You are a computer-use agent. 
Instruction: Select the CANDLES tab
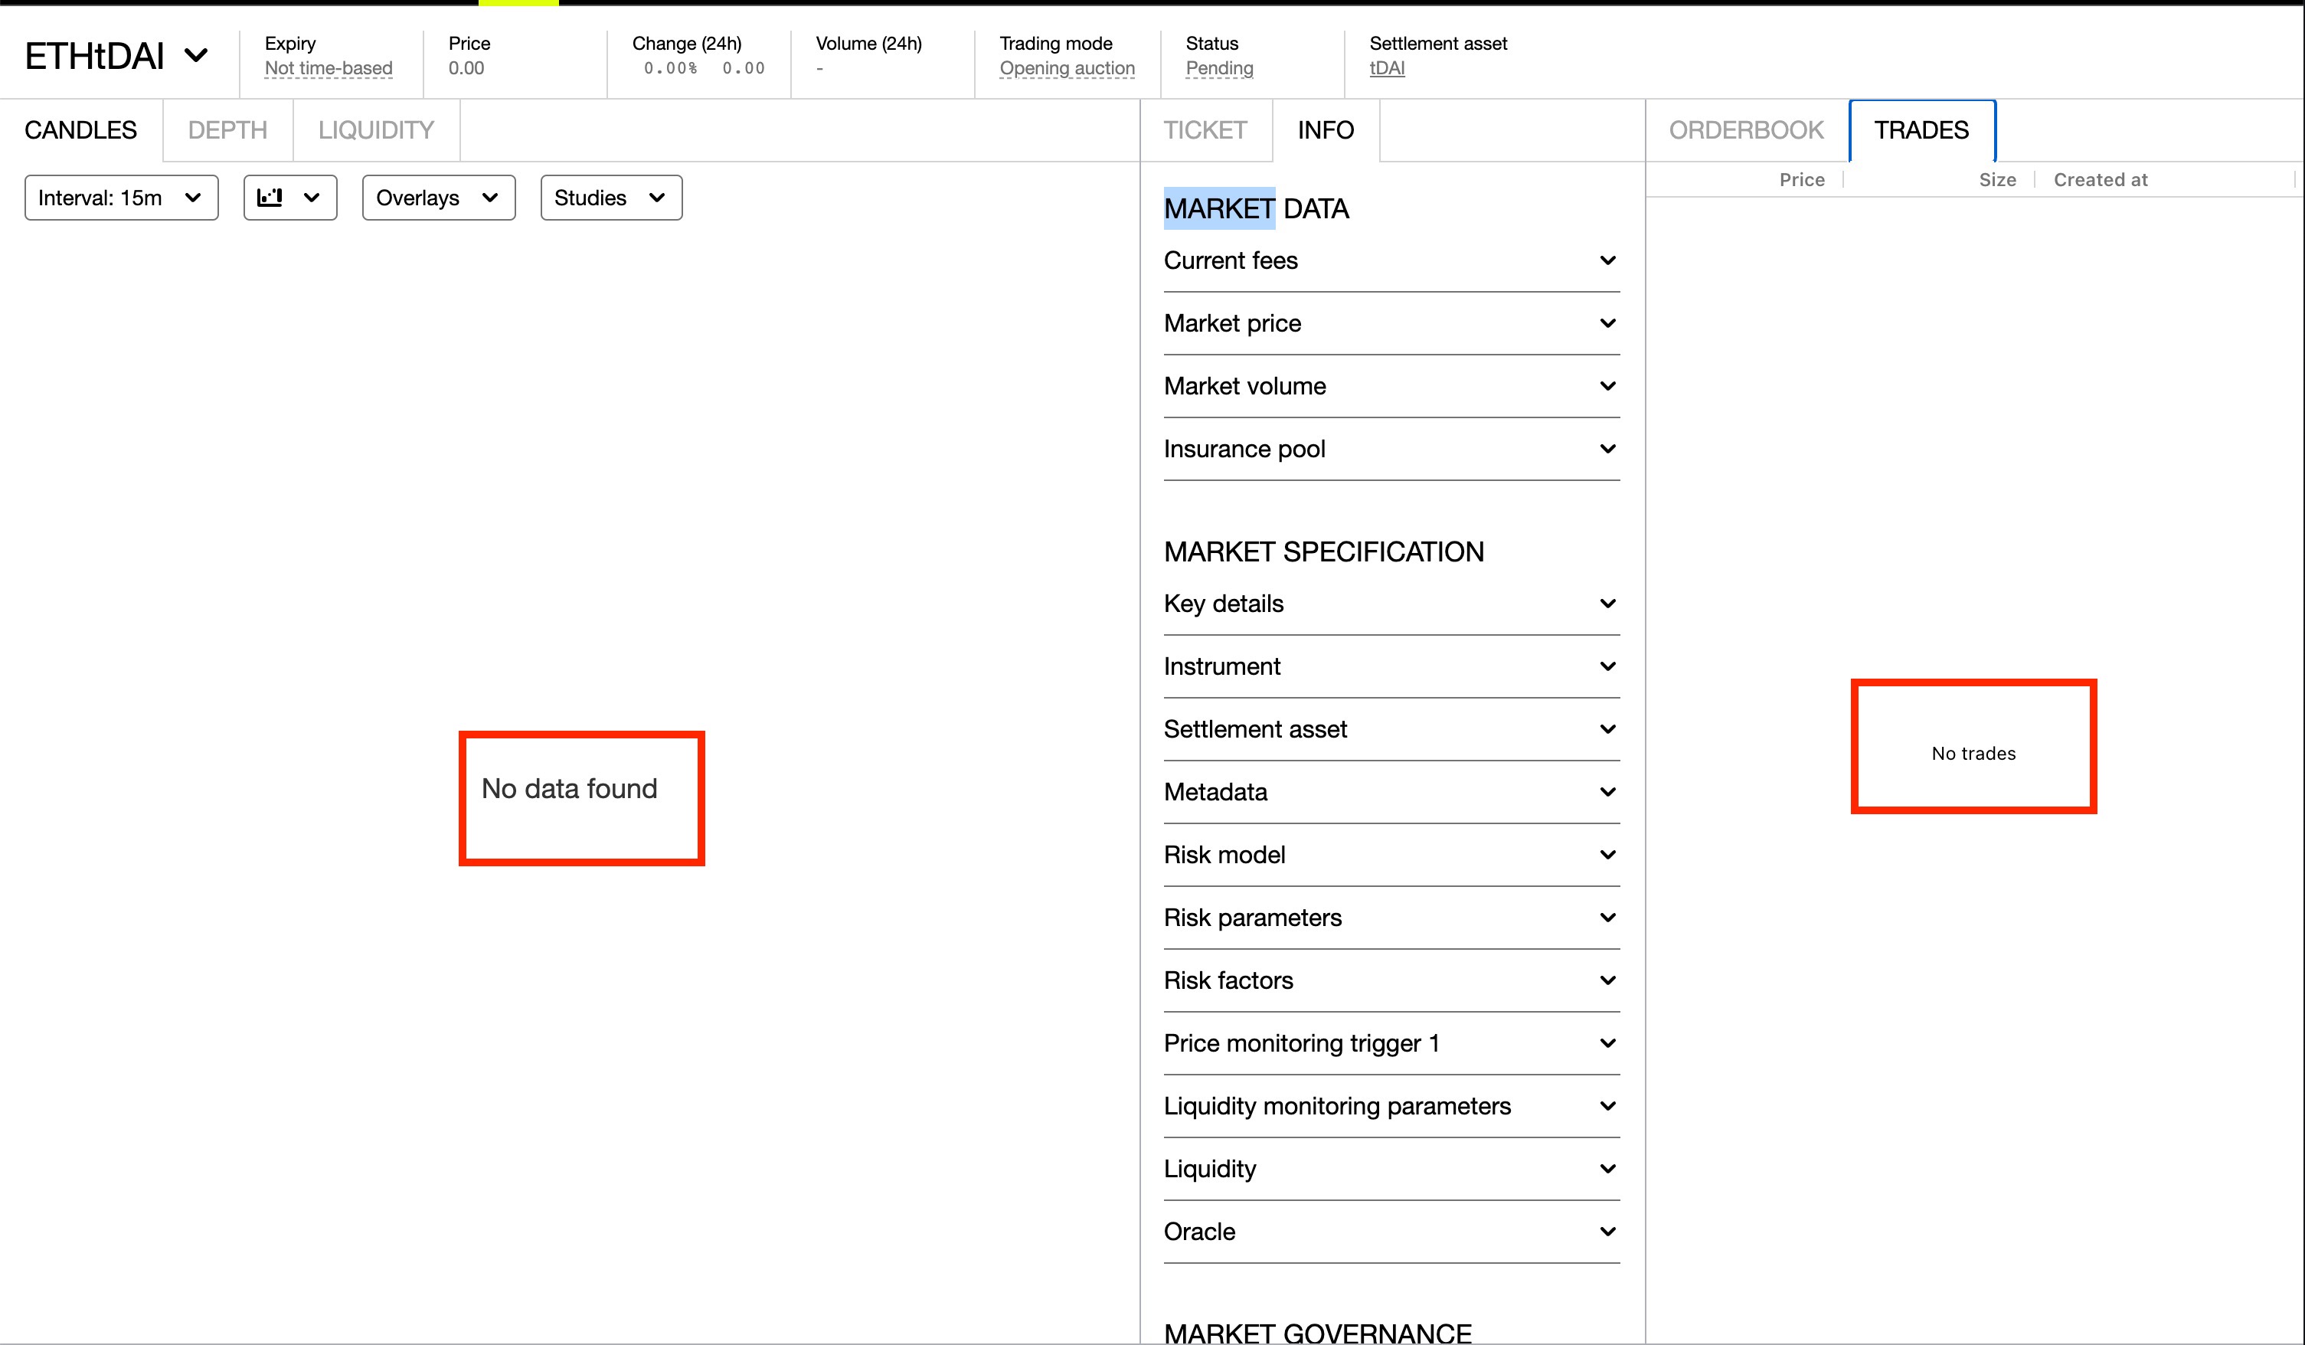[80, 129]
